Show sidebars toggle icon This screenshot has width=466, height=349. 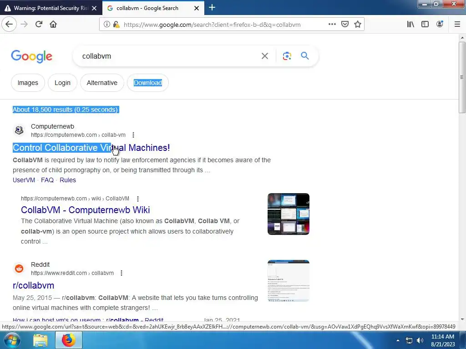tap(425, 25)
